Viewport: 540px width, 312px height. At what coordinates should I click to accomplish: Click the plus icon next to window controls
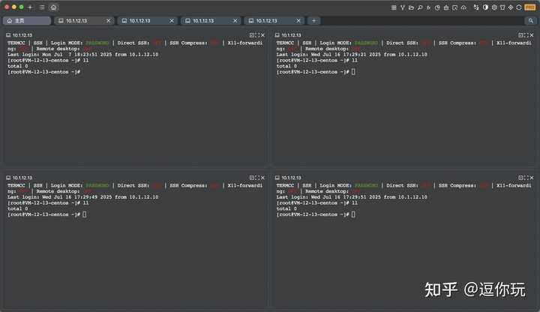pyautogui.click(x=30, y=7)
